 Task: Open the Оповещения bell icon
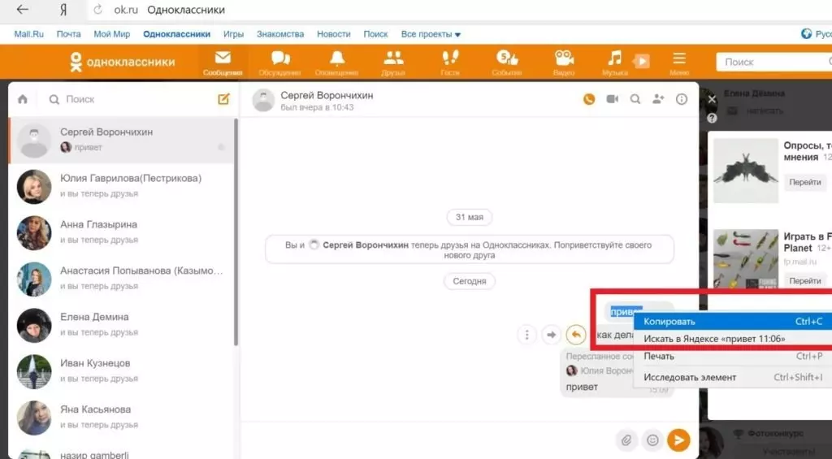click(337, 62)
